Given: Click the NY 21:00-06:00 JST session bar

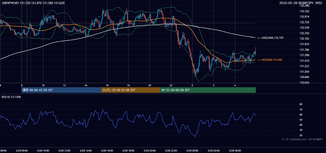Looking at the screenshot, I should click(x=208, y=90).
